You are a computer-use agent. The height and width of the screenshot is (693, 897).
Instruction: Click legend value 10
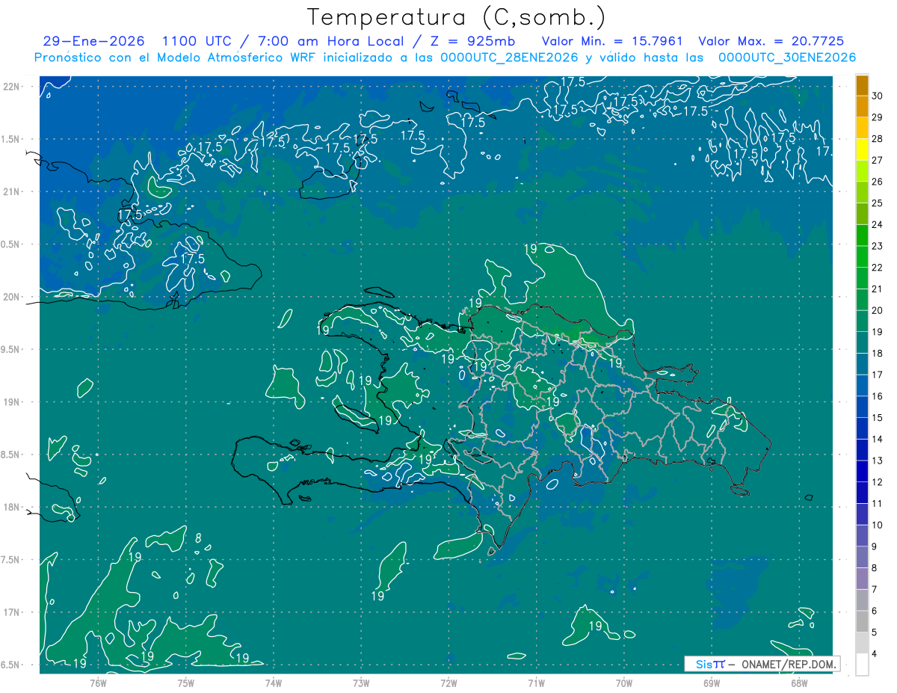(877, 525)
